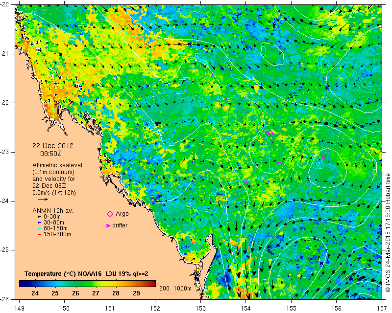Click the Argo float marker near 155.7E 23.1S
Screen dimensions: 392x313
[x=324, y=157]
